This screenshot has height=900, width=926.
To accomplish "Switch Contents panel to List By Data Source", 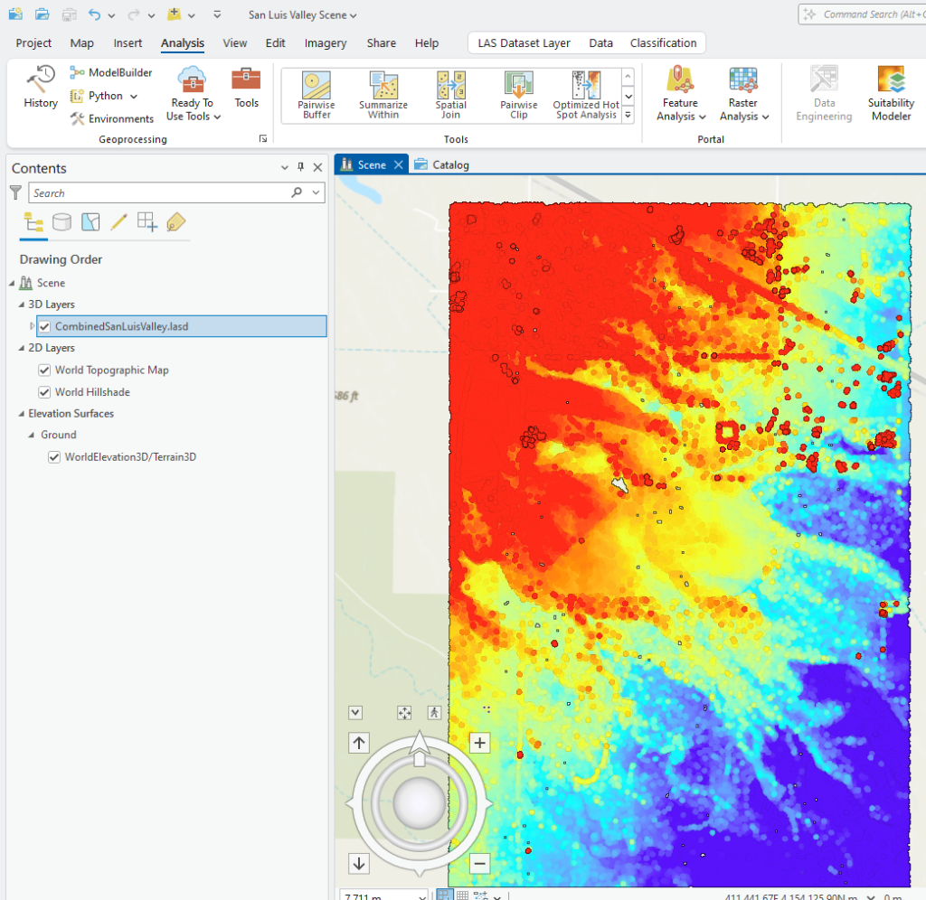I will (61, 221).
